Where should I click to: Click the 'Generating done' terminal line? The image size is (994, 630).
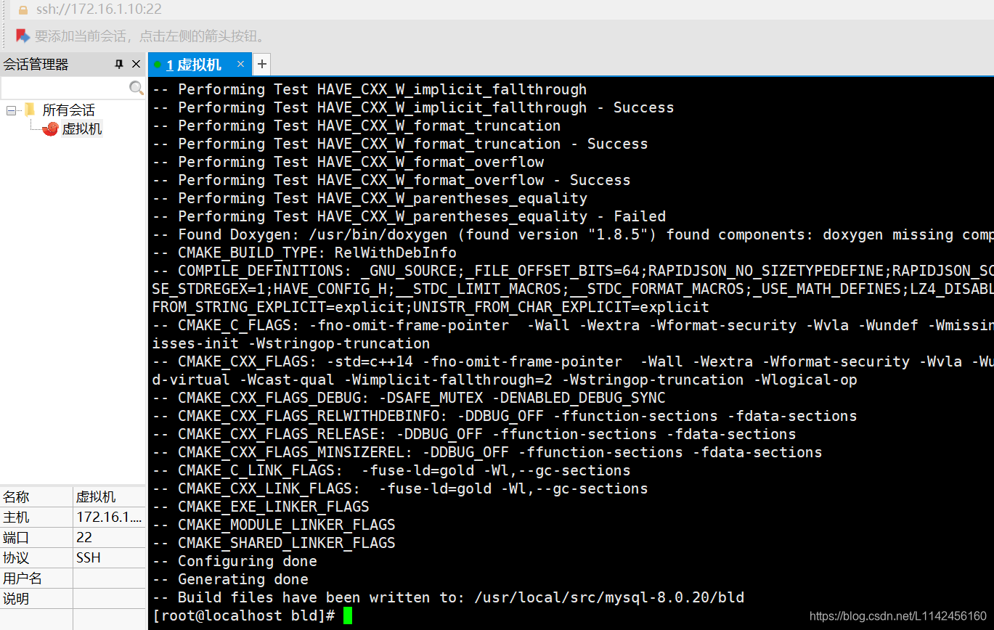click(x=230, y=579)
